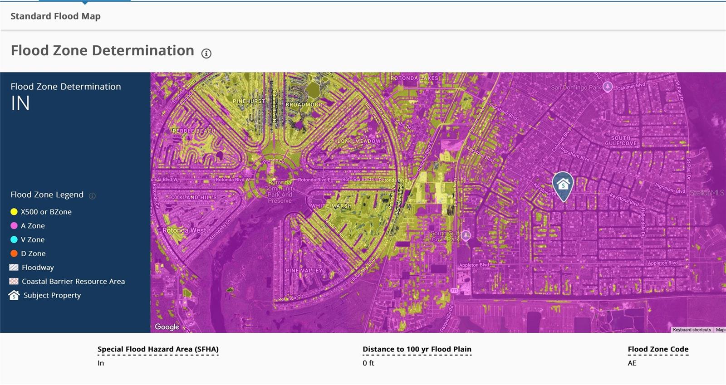Click the yellow X500 or BZone swatch
This screenshot has width=726, height=385.
point(14,212)
